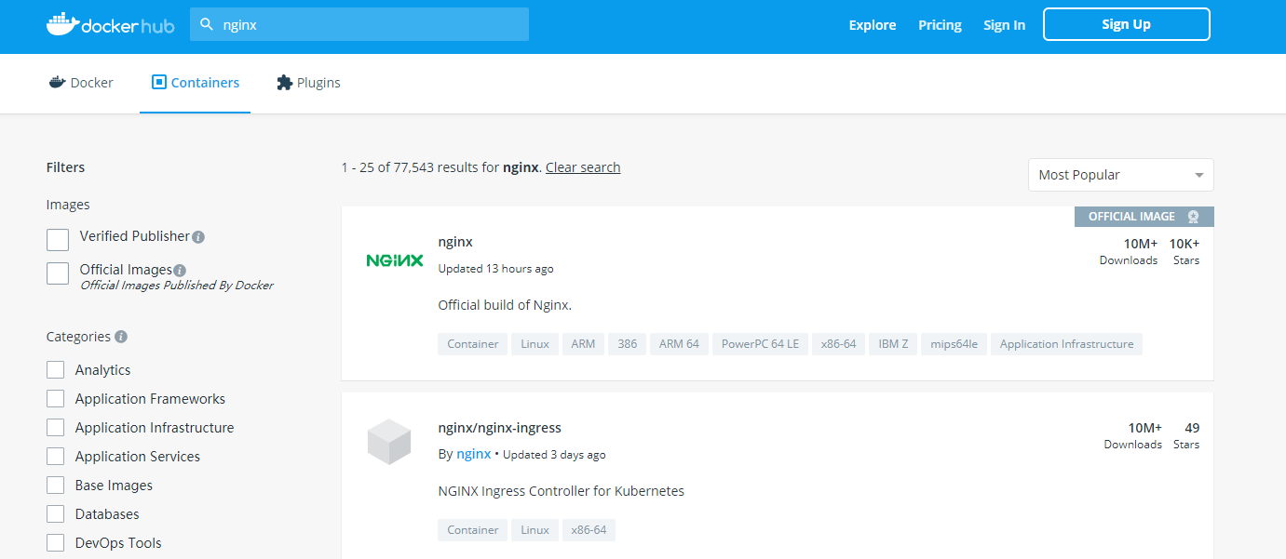This screenshot has width=1286, height=559.
Task: Click the Linux tag on nginx card
Action: [x=535, y=344]
